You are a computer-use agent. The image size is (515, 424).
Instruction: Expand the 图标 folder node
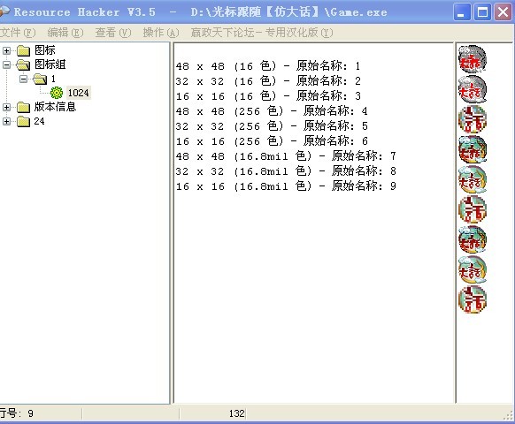pos(6,50)
